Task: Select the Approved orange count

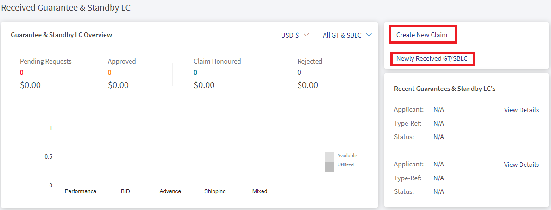Action: [110, 73]
